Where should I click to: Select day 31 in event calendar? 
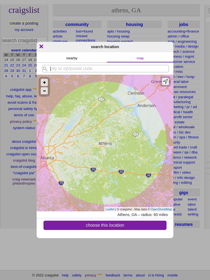click(x=24, y=71)
